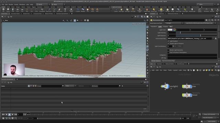Open the View dropdown in Geometry Spreadsheet

pyautogui.click(x=70, y=86)
